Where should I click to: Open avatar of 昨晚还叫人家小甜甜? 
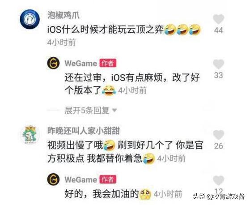pyautogui.click(x=30, y=135)
